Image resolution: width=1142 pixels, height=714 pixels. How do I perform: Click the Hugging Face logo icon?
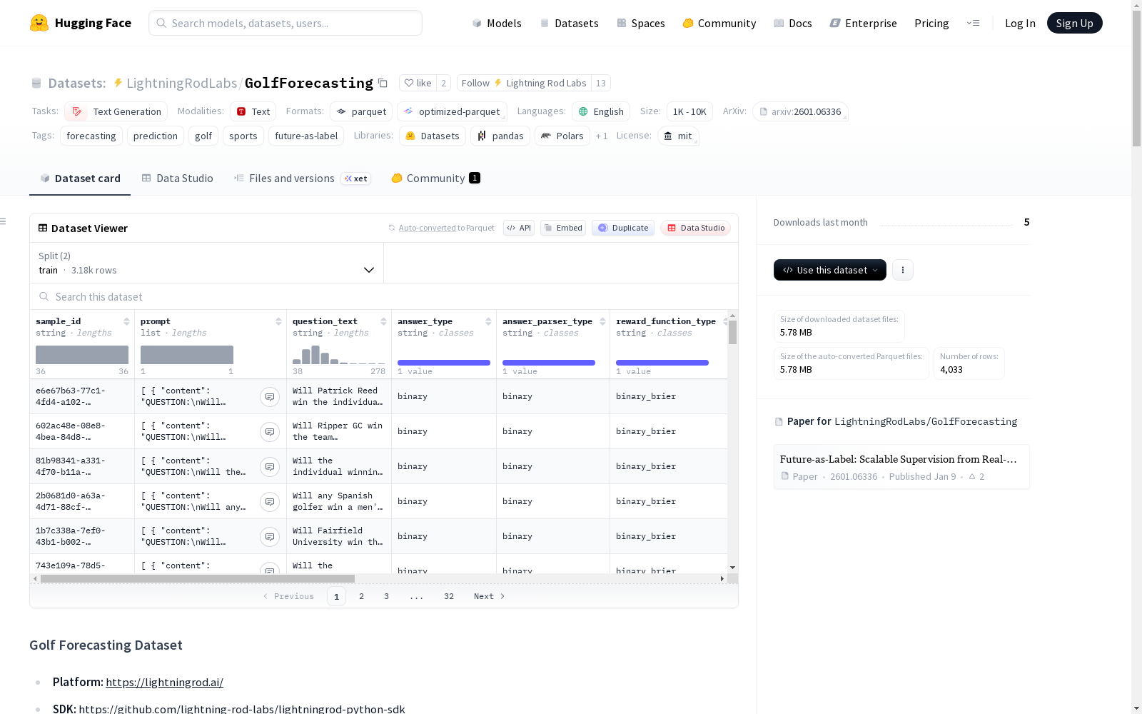coord(39,23)
